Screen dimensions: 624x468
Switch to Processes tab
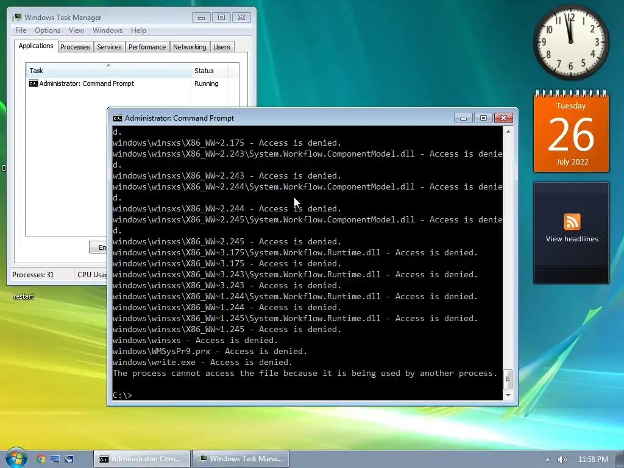[x=75, y=47]
